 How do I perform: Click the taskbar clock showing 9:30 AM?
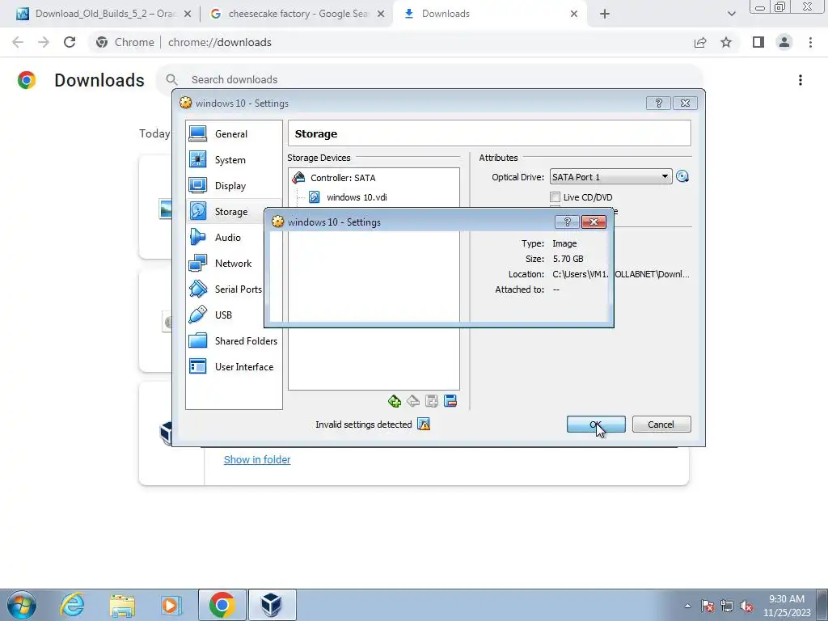(787, 606)
